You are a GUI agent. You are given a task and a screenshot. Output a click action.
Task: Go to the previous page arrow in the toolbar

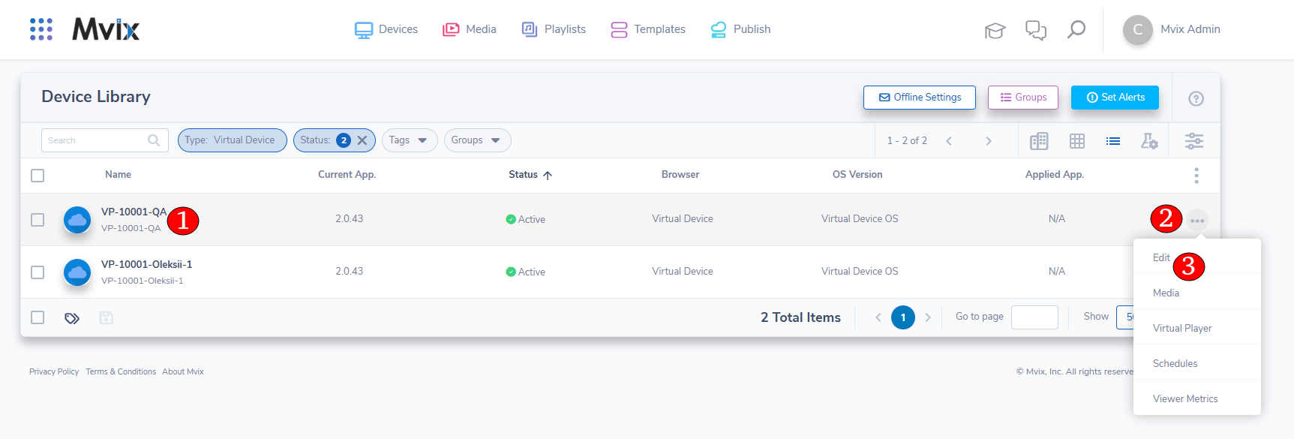point(949,141)
